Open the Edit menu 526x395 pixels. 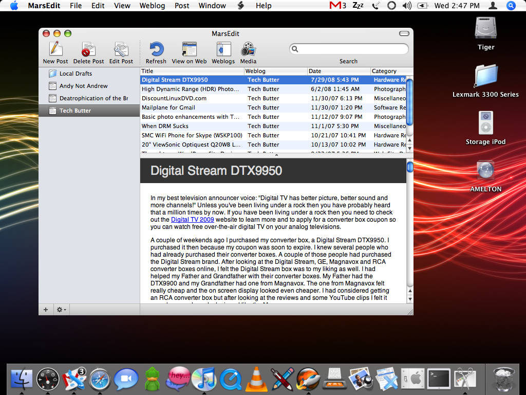(98, 5)
